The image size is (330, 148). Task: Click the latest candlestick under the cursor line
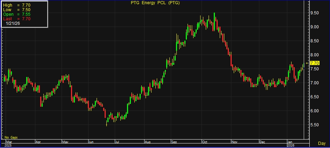(303, 65)
